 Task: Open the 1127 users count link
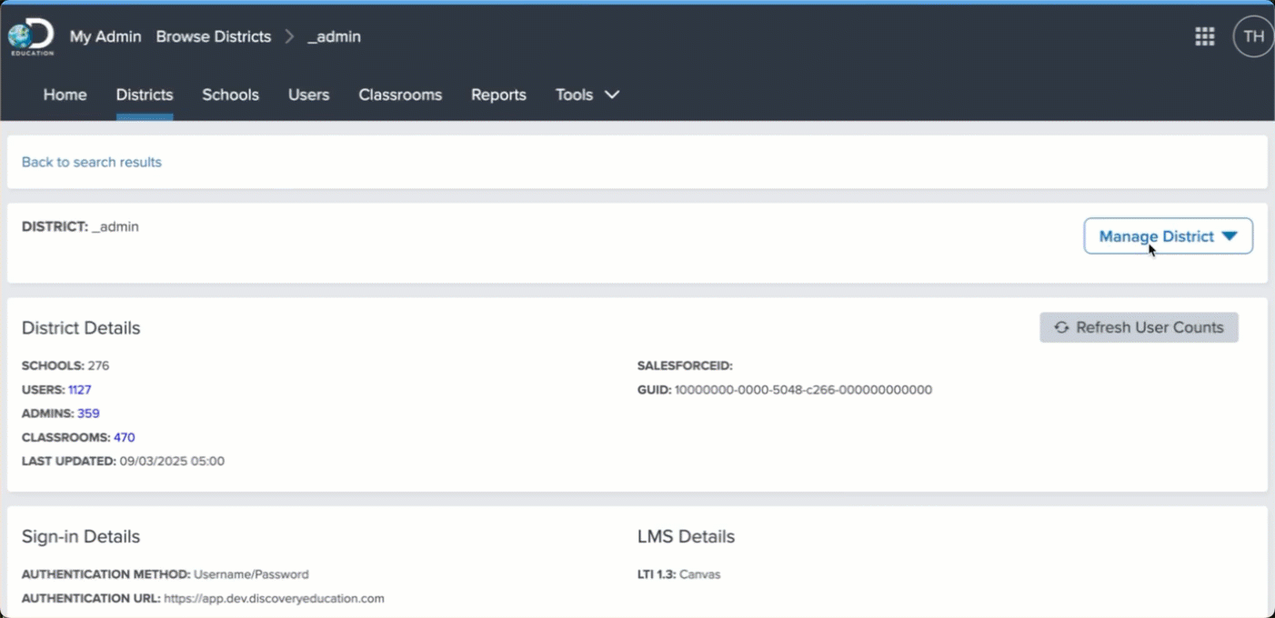(x=80, y=390)
